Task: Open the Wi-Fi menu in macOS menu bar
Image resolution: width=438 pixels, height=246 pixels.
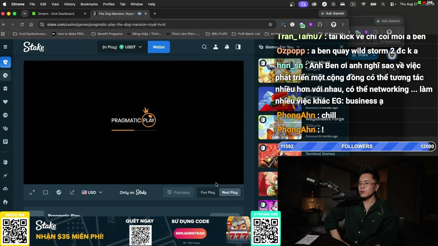Action: [x=363, y=4]
